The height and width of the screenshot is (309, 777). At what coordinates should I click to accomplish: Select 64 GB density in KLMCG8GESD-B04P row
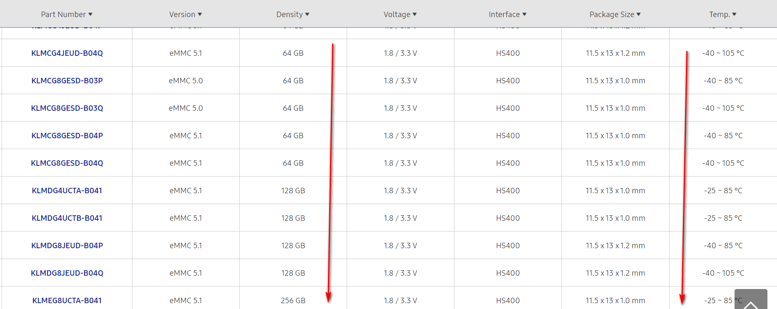pos(293,136)
